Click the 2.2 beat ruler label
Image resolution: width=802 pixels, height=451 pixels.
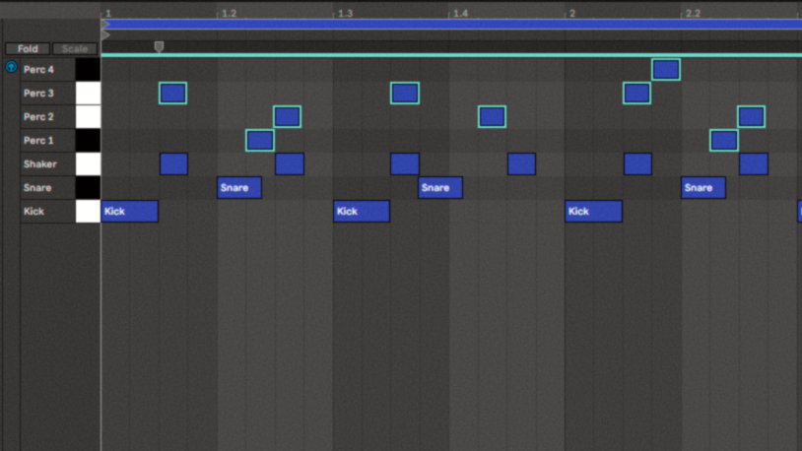[x=693, y=14]
